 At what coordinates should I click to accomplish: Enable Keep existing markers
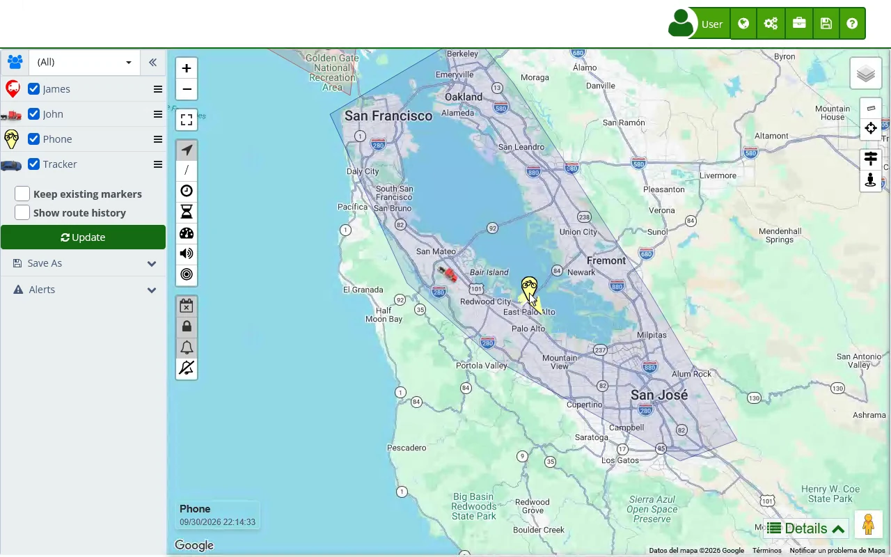tap(22, 194)
